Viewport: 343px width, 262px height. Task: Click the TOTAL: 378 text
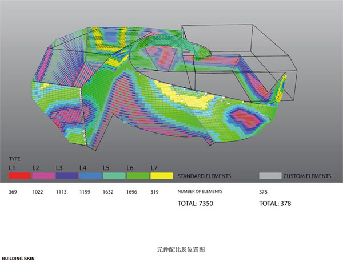277,203
